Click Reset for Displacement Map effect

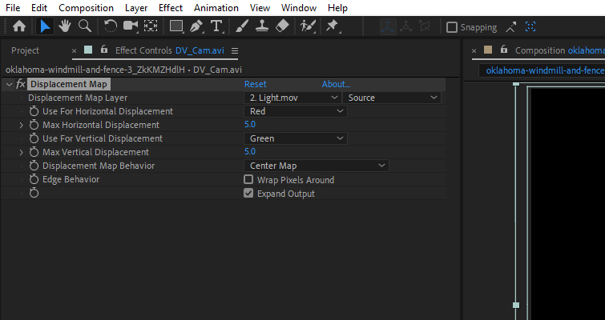255,84
